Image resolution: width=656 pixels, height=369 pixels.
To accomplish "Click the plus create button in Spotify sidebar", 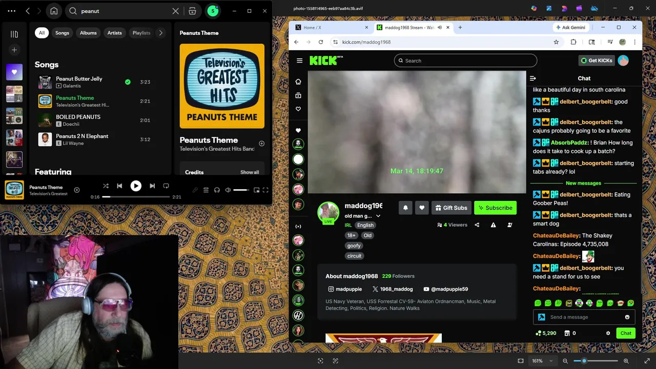I will (14, 50).
